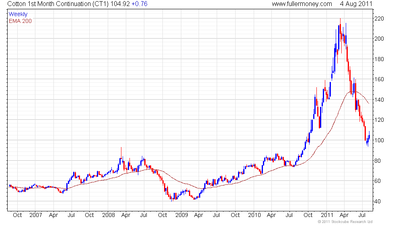Click the 2008 year label on time axis
The image size is (394, 225).
pyautogui.click(x=109, y=215)
